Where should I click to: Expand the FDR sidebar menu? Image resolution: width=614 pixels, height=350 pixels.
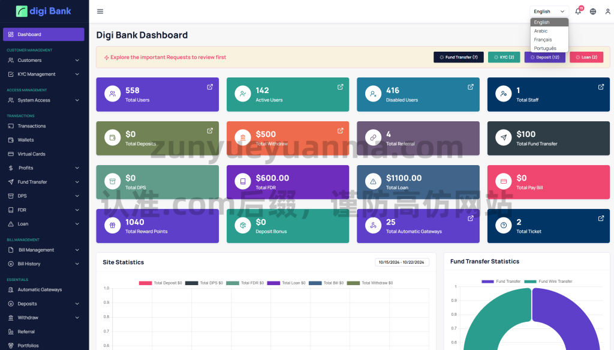click(43, 210)
